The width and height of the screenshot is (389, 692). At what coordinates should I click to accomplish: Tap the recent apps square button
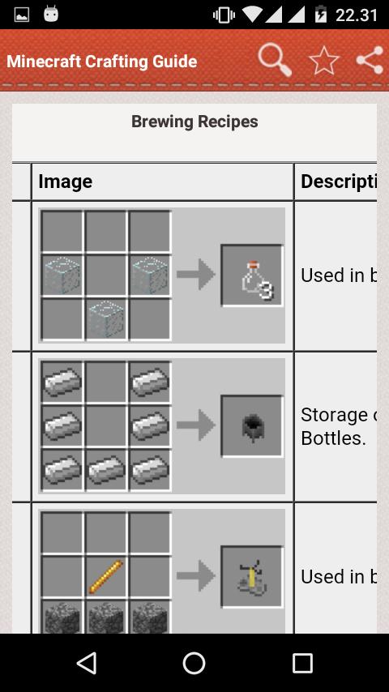click(x=302, y=663)
